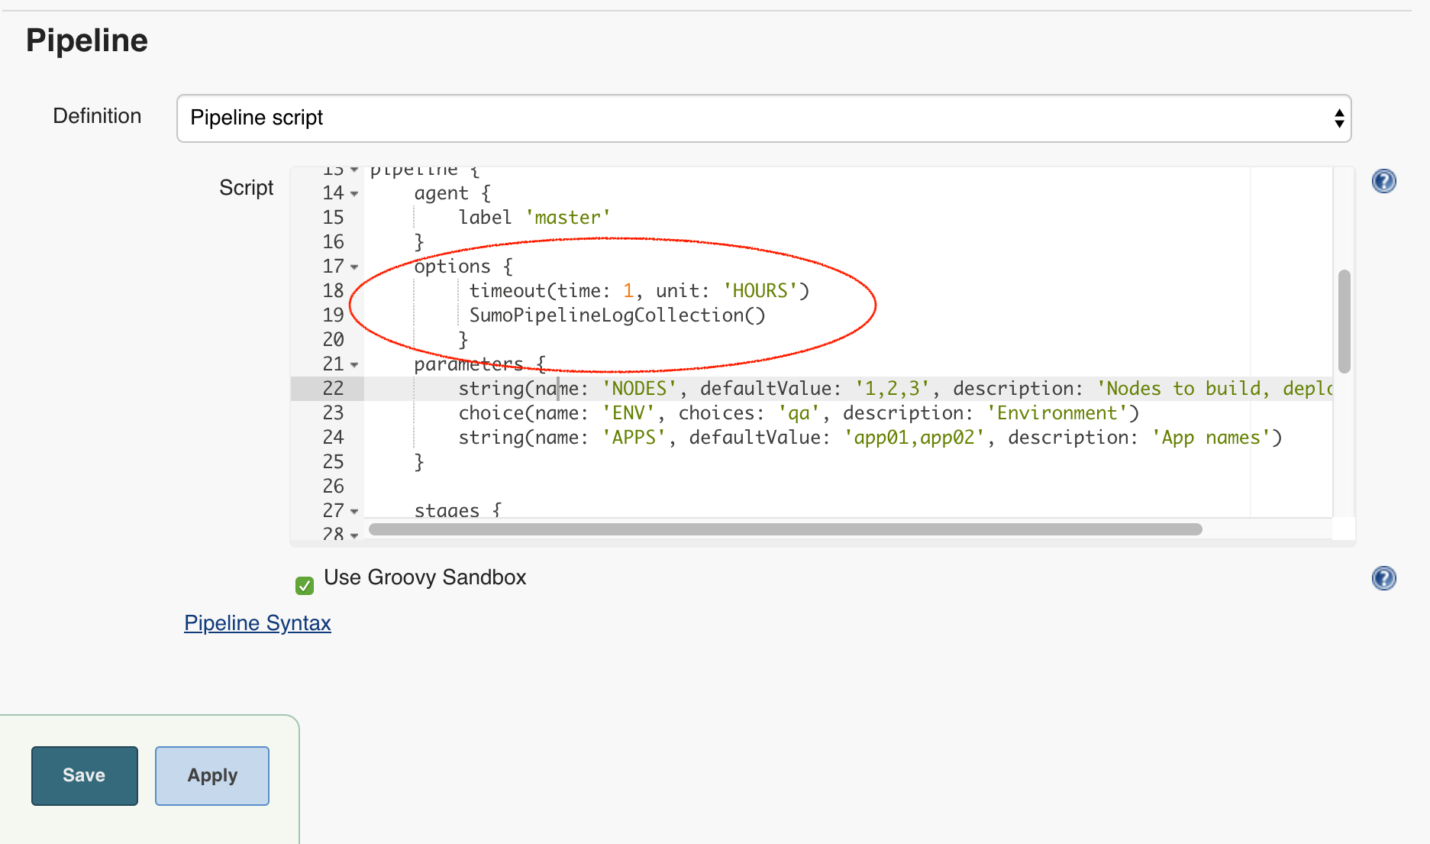Click the 'ENV' string on line 23

628,413
